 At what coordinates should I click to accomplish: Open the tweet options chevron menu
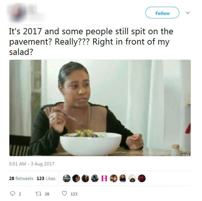188,13
